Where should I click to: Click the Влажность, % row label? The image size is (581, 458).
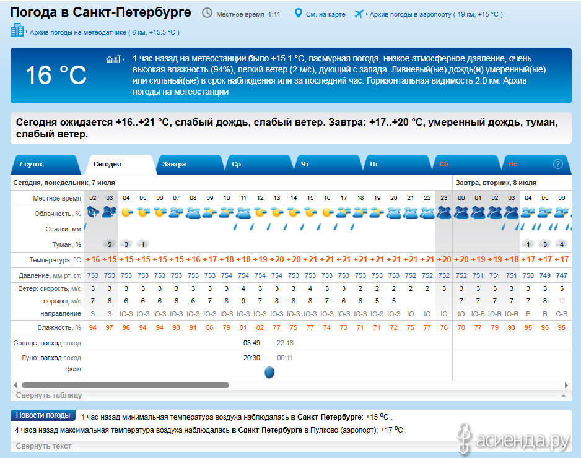[x=59, y=327]
